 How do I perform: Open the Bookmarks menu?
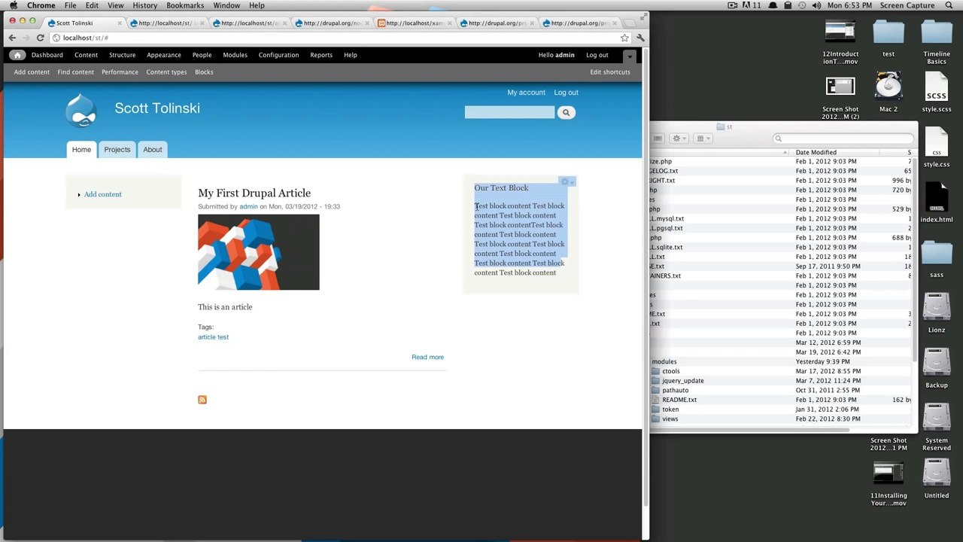pyautogui.click(x=185, y=5)
